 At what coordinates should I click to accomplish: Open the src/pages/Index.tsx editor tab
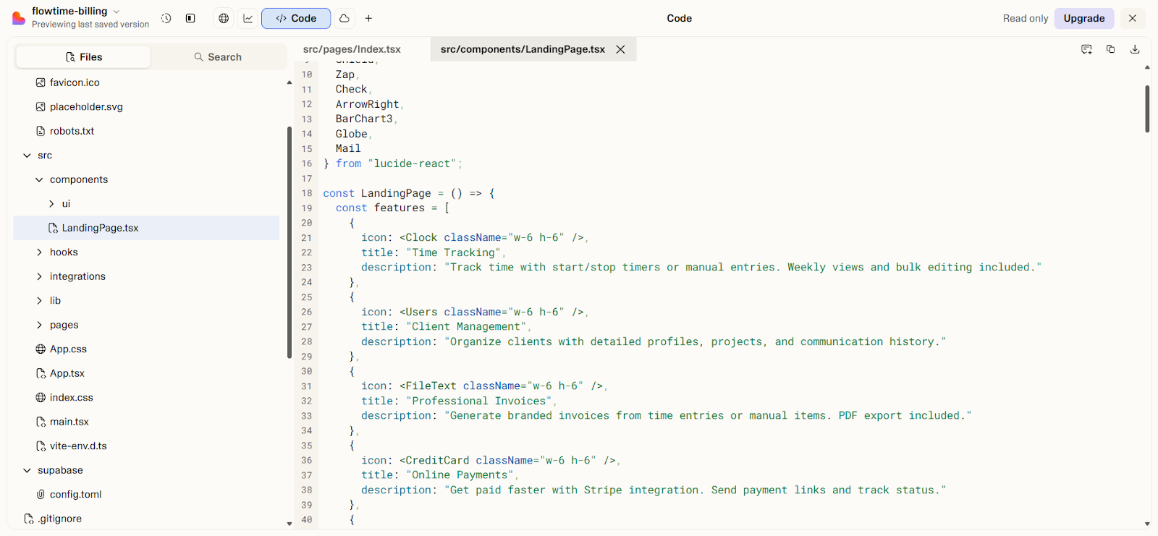pyautogui.click(x=352, y=49)
